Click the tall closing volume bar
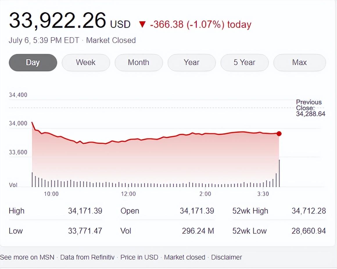 279,173
